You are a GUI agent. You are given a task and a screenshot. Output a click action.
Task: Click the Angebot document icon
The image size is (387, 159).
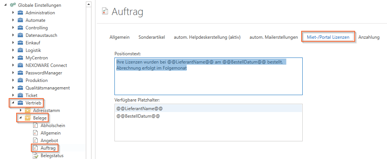click(x=35, y=141)
